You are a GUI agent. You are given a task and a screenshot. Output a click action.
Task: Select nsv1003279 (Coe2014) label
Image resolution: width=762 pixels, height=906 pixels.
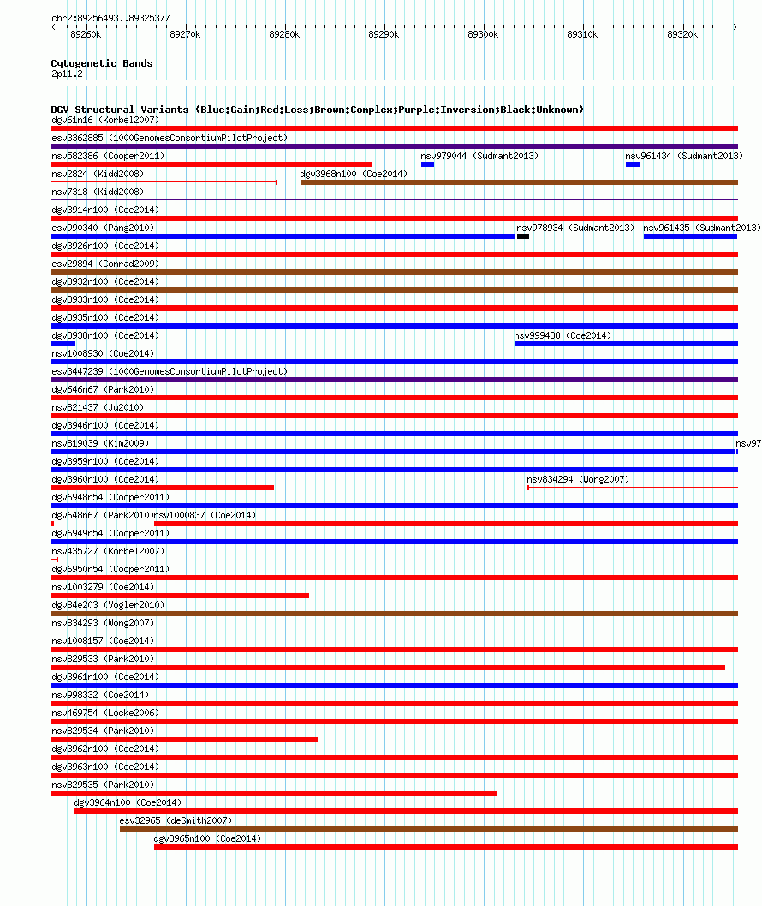[x=103, y=586]
